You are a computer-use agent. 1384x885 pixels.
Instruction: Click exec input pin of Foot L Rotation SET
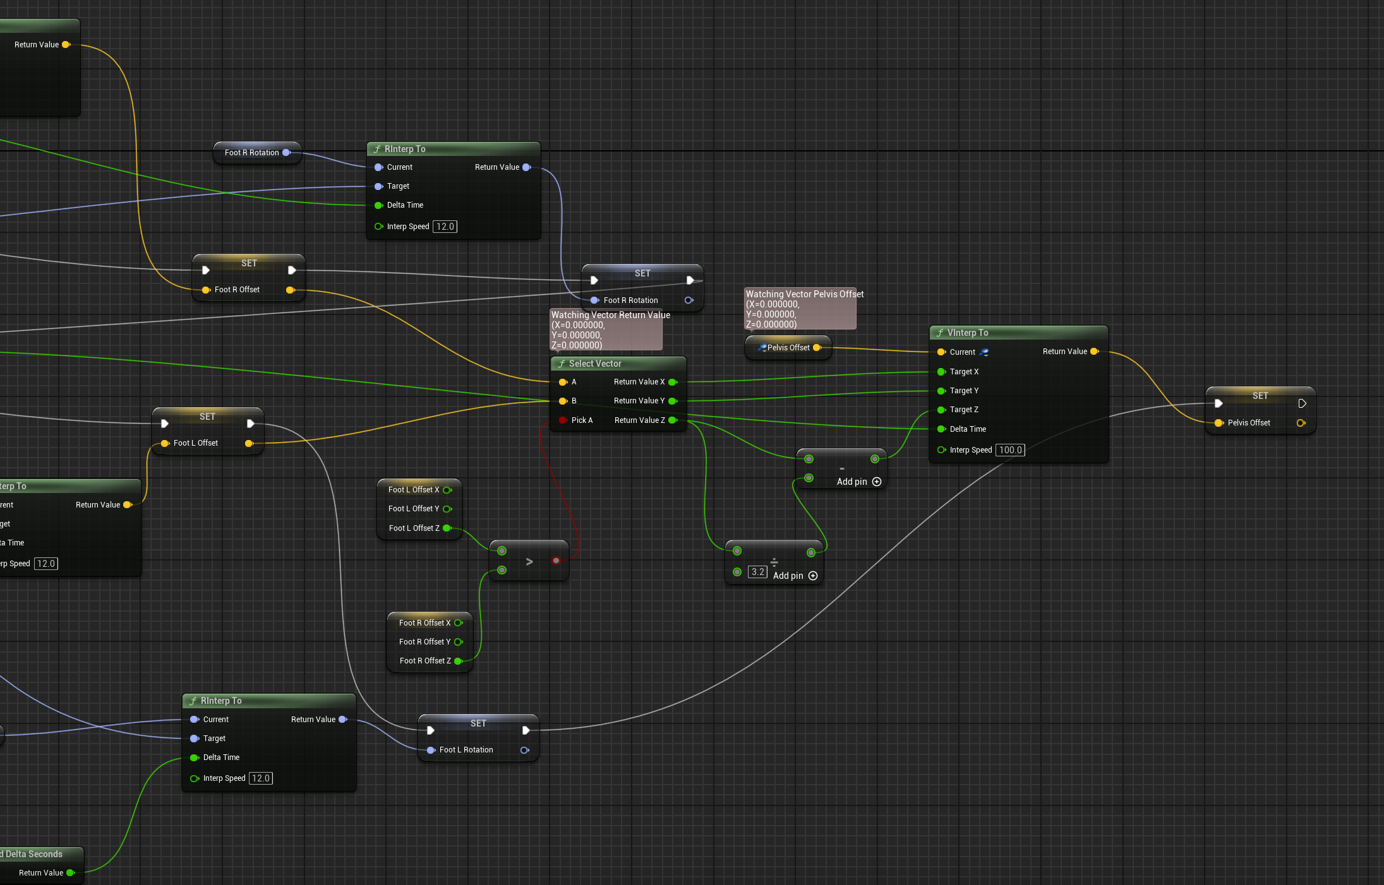click(x=431, y=730)
